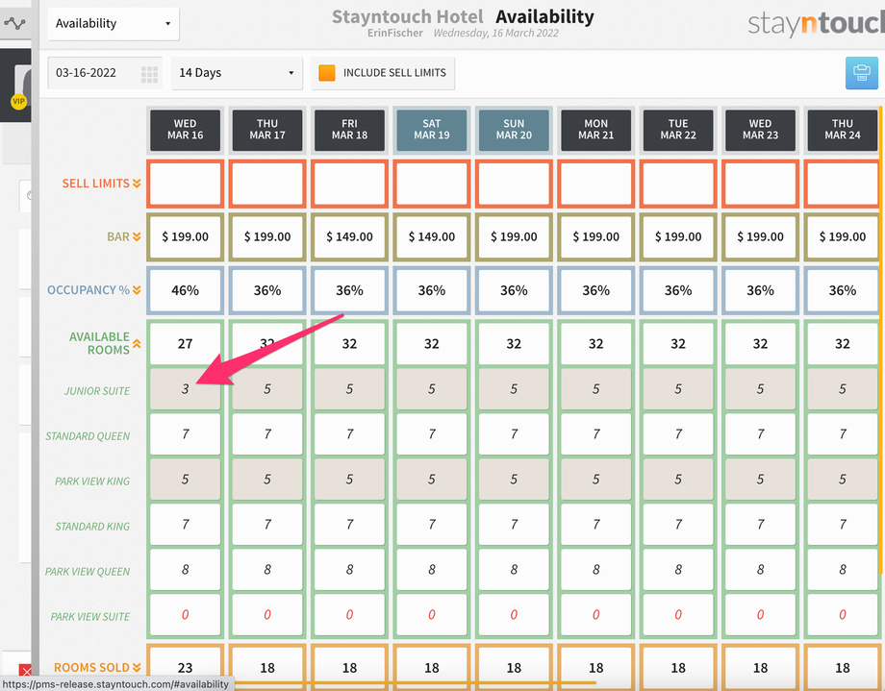Open the calendar grid date picker icon

(x=149, y=74)
